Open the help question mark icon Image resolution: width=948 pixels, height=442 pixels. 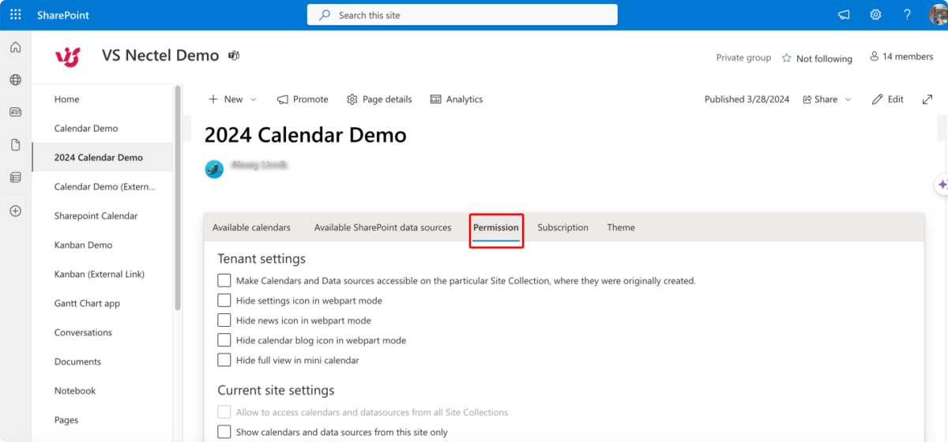coord(907,15)
